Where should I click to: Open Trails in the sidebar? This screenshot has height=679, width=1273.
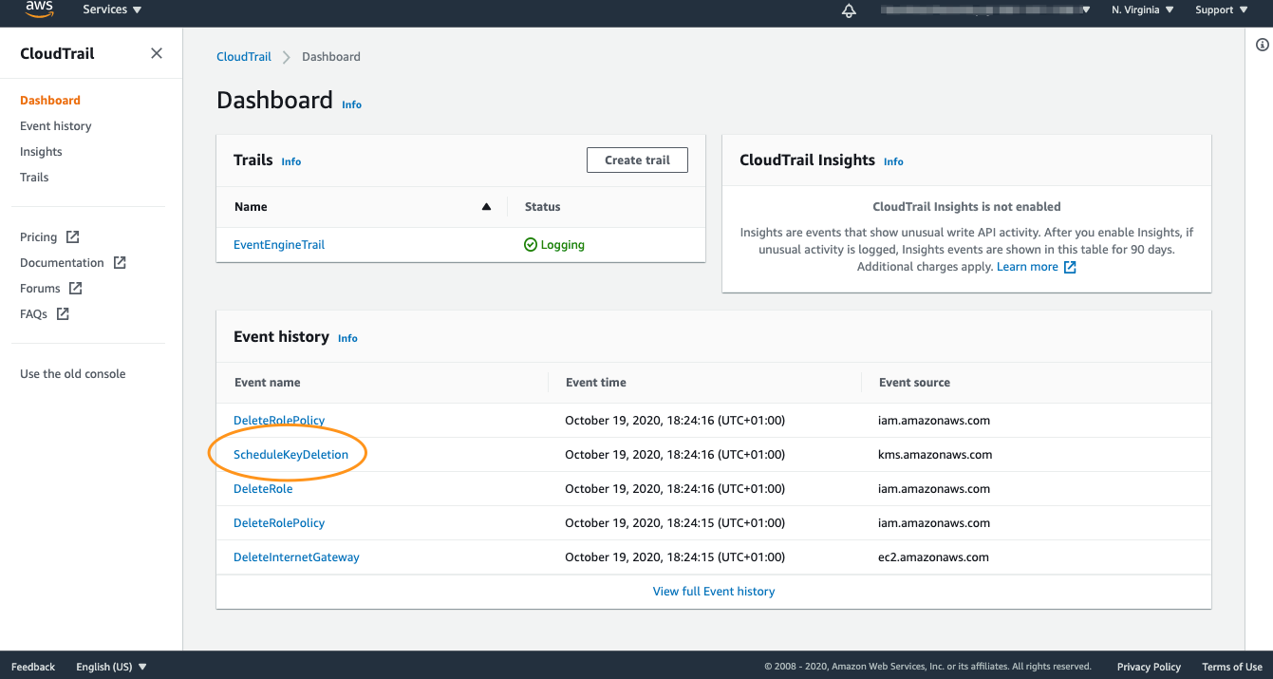[34, 177]
